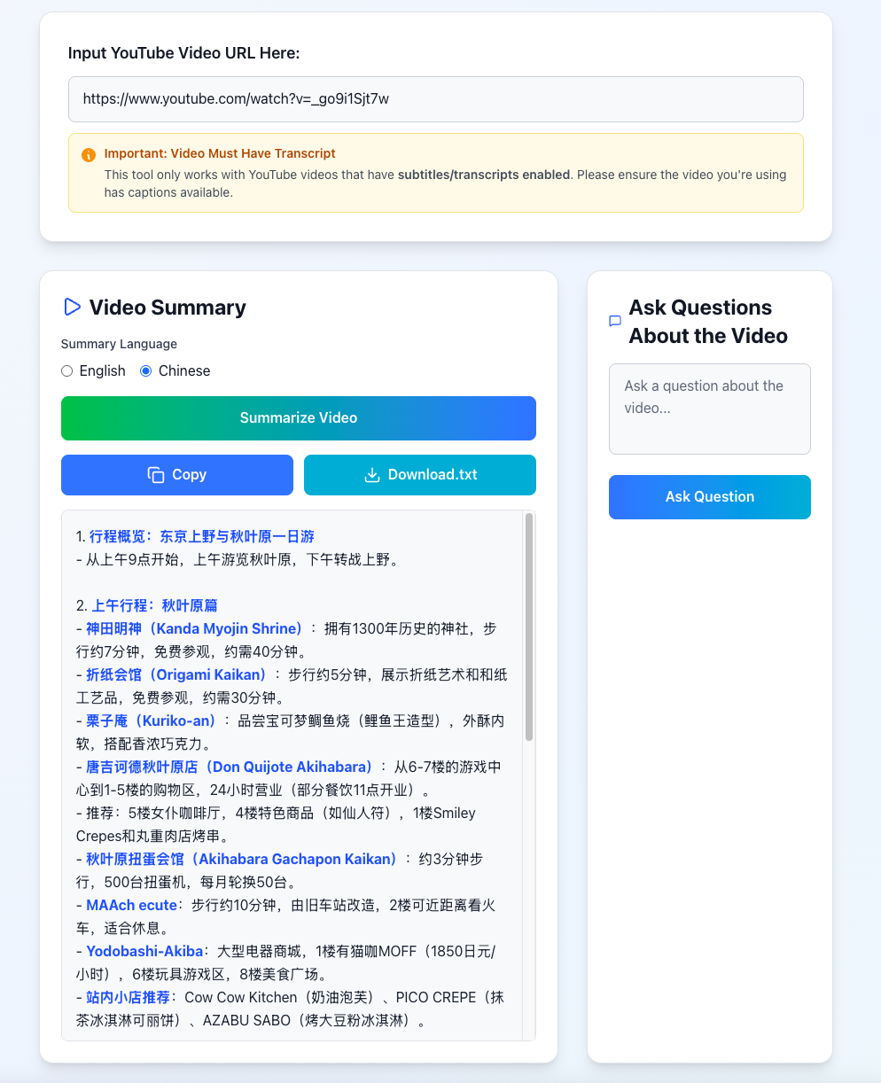Click the summary text scrollbar thumb
Screen dimensions: 881x1083
[529, 627]
